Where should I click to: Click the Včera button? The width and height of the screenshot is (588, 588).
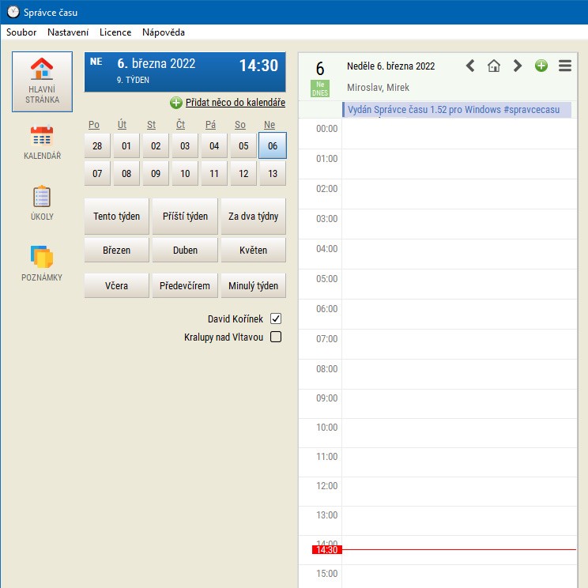tap(117, 286)
